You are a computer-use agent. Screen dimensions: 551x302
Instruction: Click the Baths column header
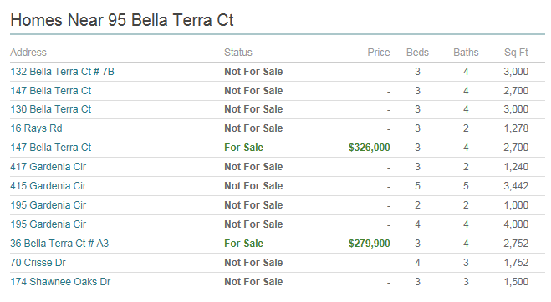tap(466, 53)
